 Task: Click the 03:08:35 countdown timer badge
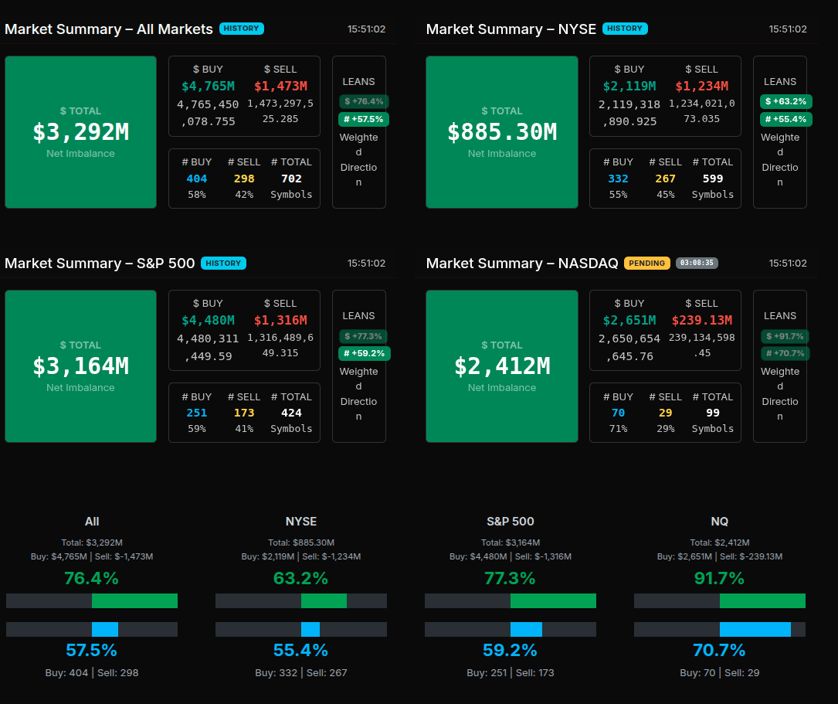[x=697, y=264]
